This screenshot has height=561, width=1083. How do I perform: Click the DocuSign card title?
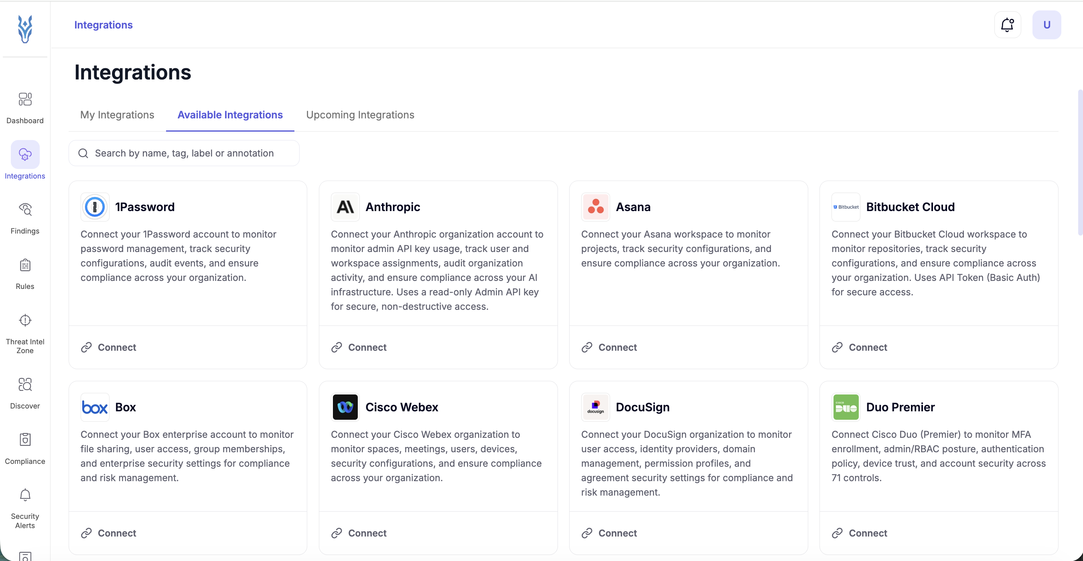643,407
